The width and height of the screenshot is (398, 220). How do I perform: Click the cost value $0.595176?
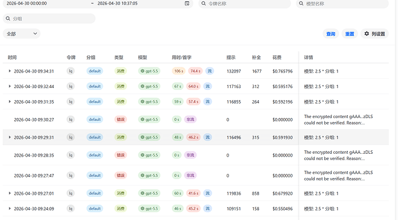point(283,86)
